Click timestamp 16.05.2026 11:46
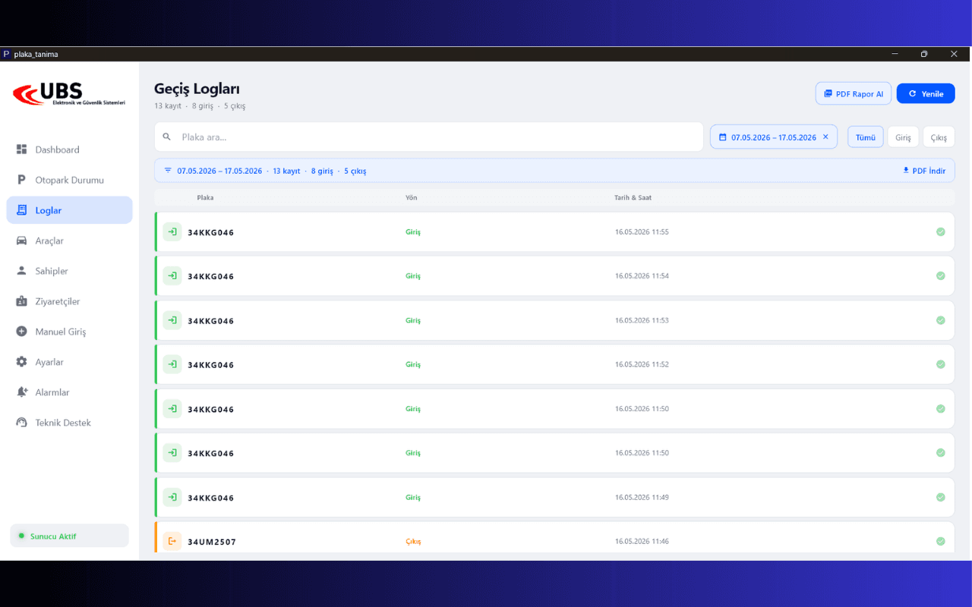This screenshot has width=972, height=607. point(642,541)
